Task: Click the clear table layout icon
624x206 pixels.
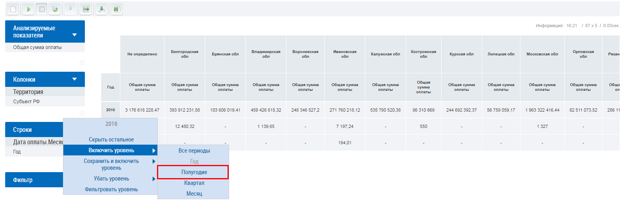Action: point(41,9)
